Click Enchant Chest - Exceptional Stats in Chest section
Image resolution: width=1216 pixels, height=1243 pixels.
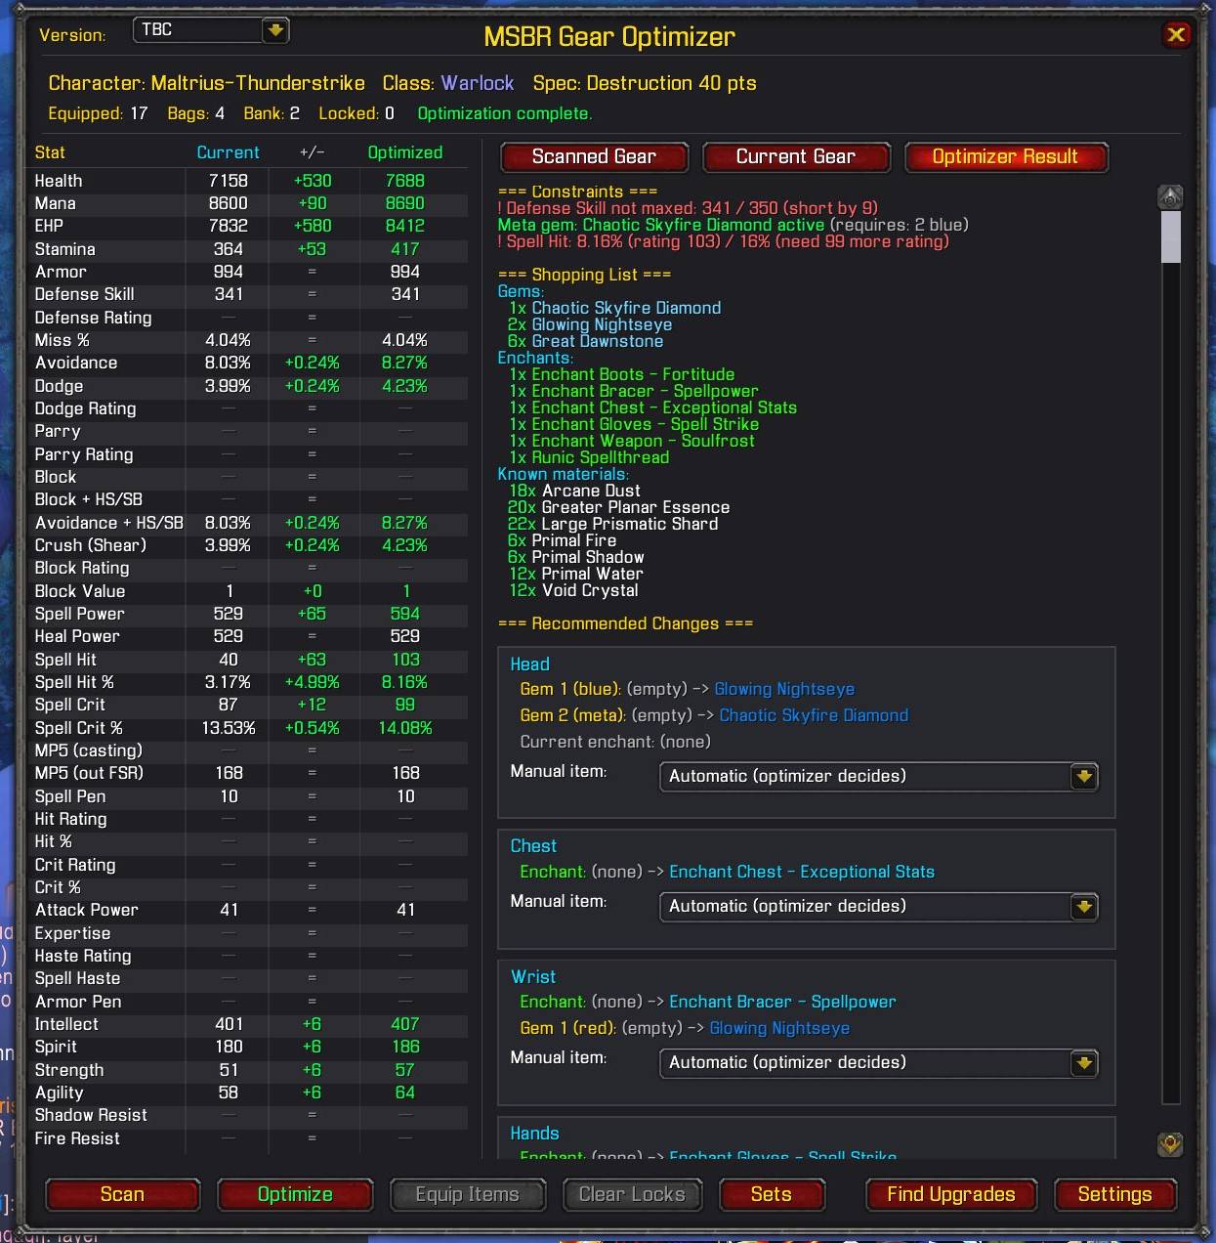pos(802,872)
